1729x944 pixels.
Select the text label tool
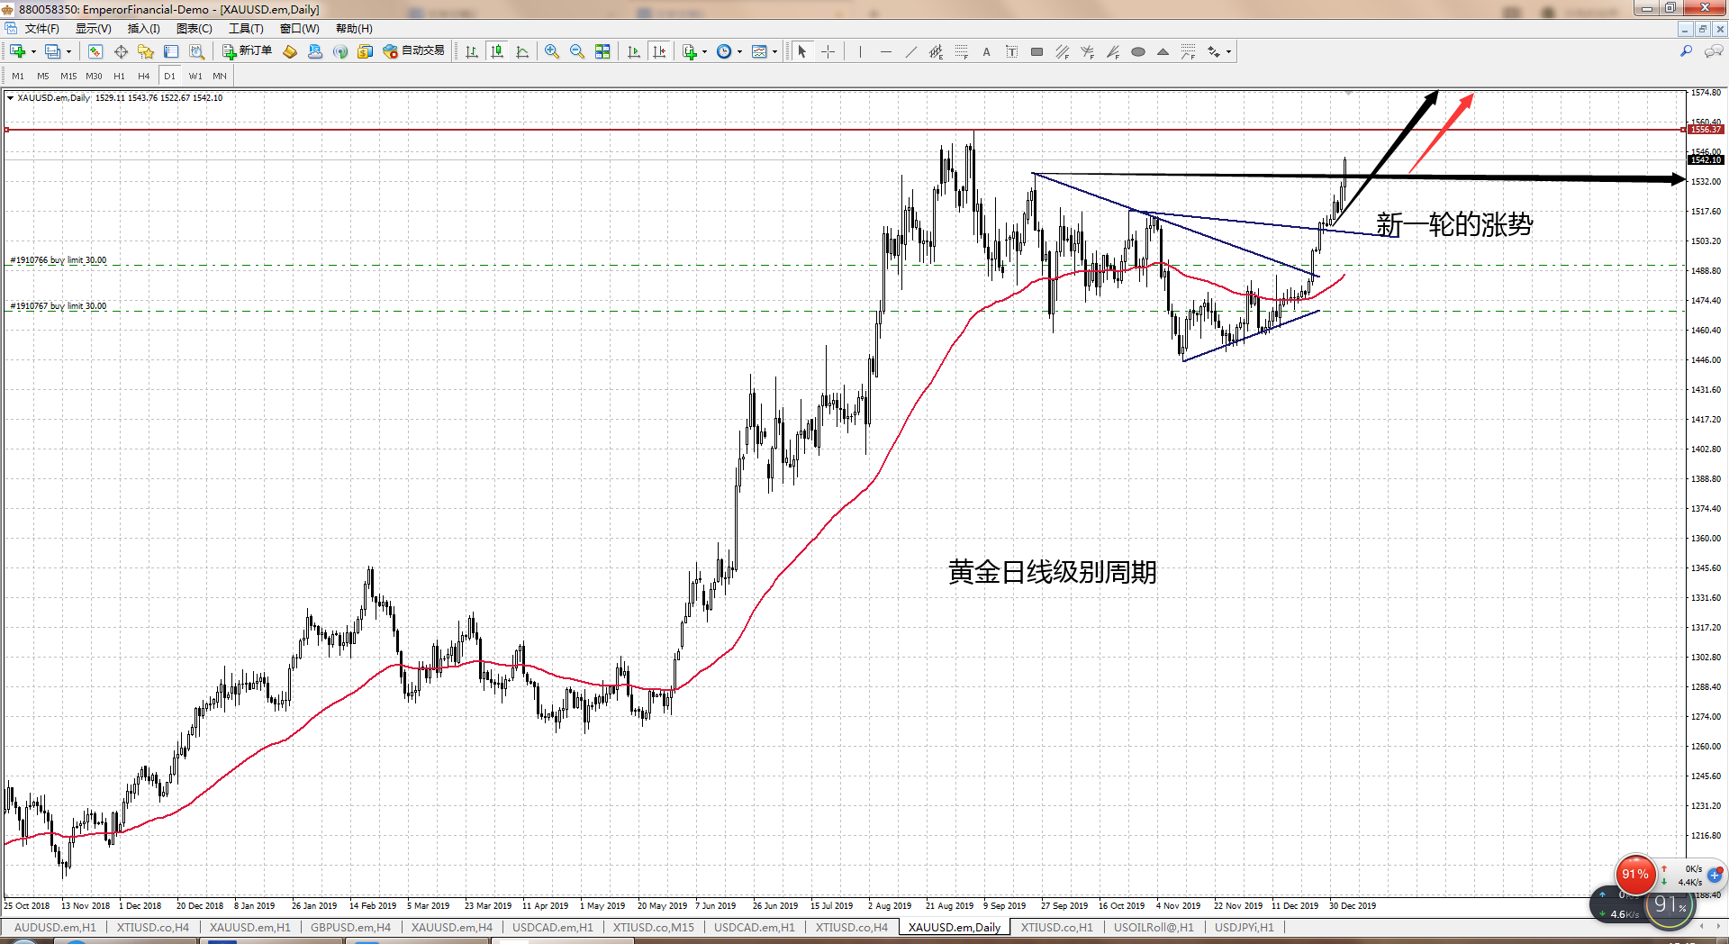(987, 51)
